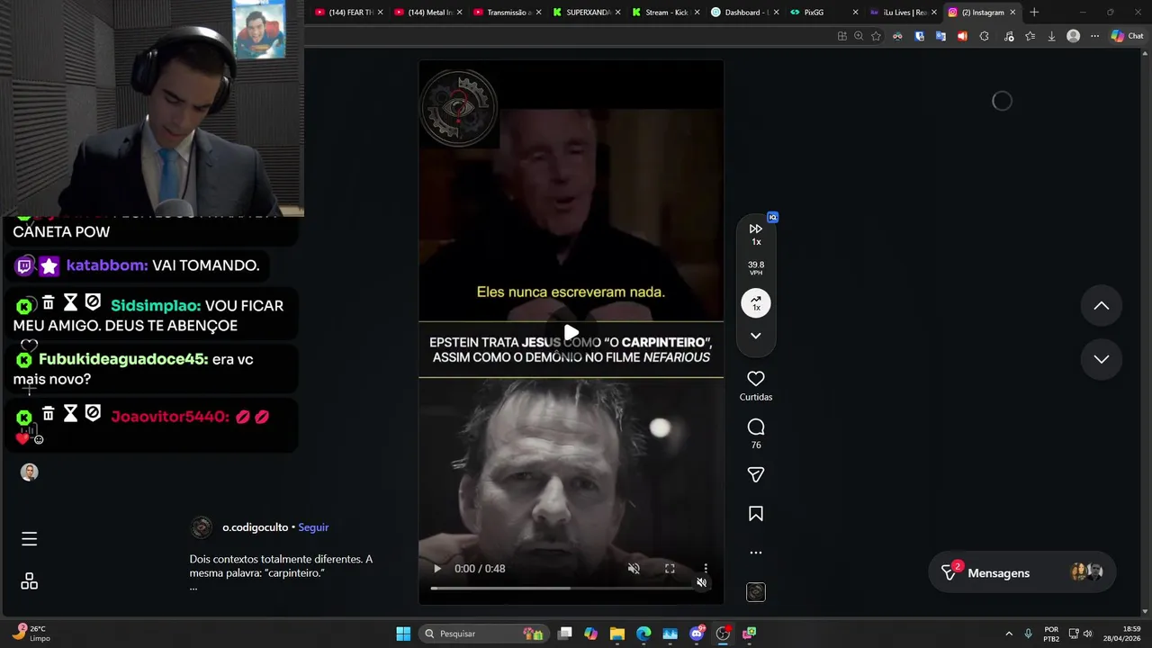This screenshot has height=648, width=1152.
Task: Open the media control music-note icon
Action: [1009, 36]
